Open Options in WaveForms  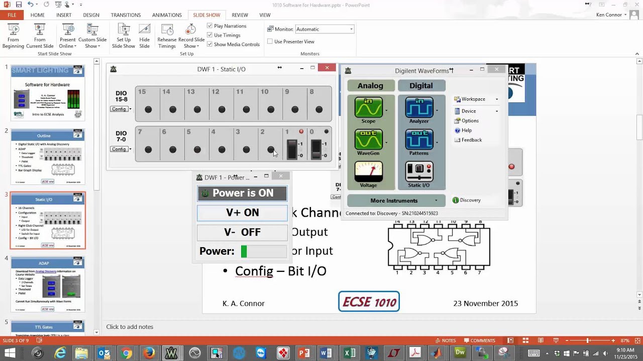pos(467,121)
